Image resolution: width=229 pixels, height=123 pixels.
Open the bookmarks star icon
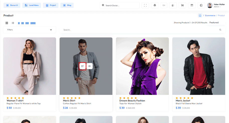pyautogui.click(x=173, y=5)
